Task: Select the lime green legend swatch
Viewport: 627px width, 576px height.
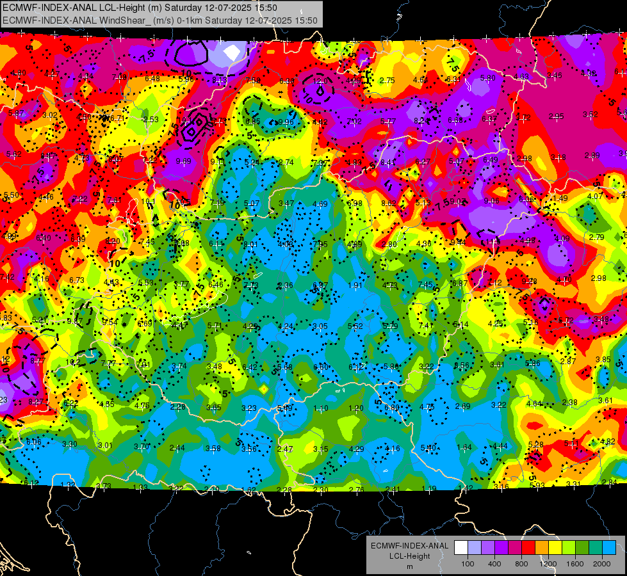Action: click(x=569, y=548)
